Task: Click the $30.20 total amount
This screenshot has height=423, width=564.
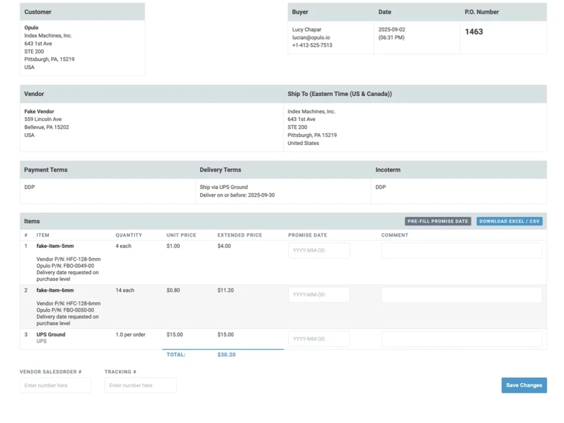Action: [x=226, y=354]
